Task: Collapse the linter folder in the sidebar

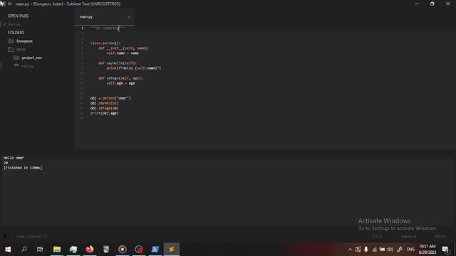Action: pyautogui.click(x=21, y=49)
